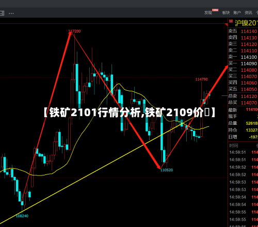
Task: Click the red M badge beside 沪镍
Action: coord(231,22)
